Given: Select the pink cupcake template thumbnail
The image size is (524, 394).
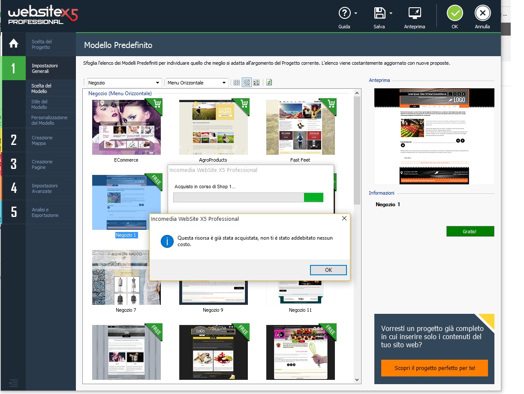Looking at the screenshot, I should click(x=300, y=352).
